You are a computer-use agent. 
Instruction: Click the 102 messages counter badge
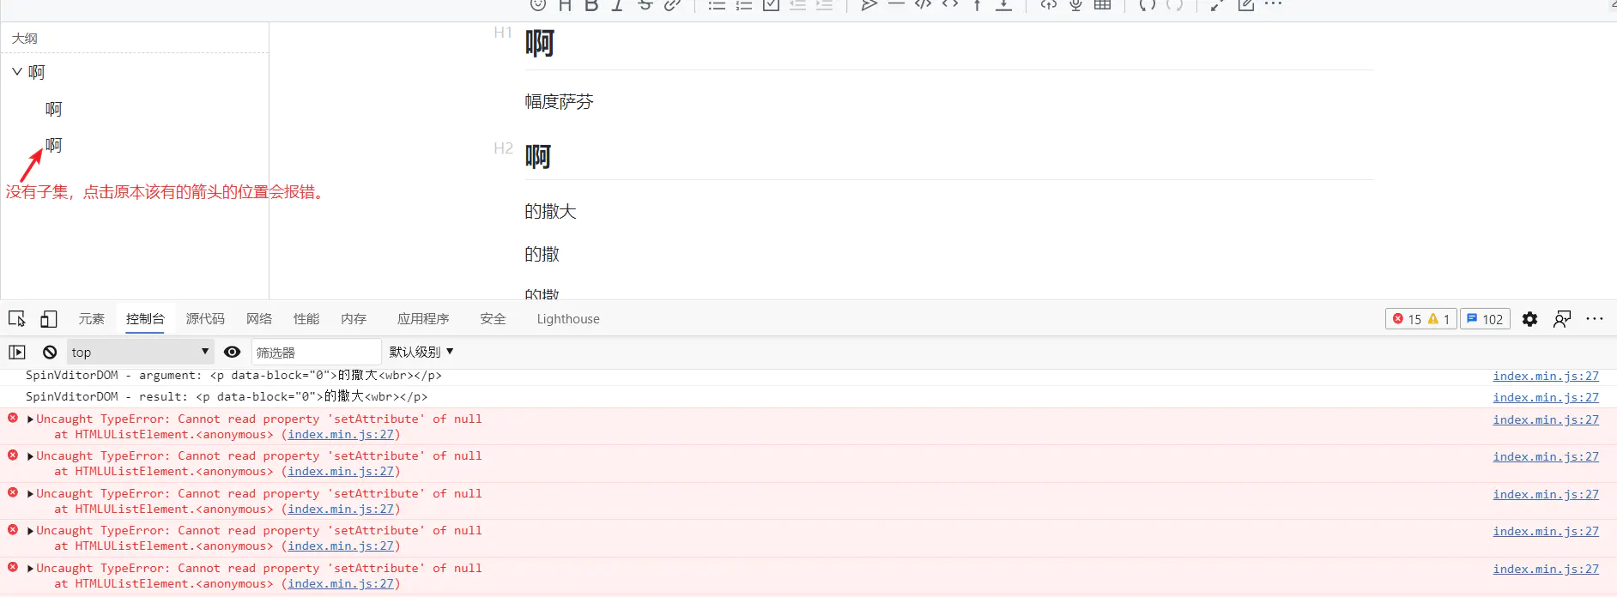(1485, 319)
